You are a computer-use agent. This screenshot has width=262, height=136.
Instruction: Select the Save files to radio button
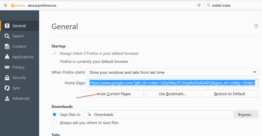[55, 114]
